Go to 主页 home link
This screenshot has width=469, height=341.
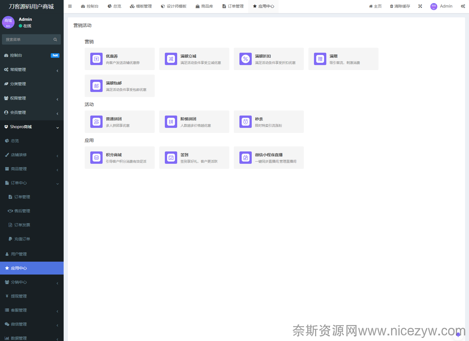pos(375,6)
